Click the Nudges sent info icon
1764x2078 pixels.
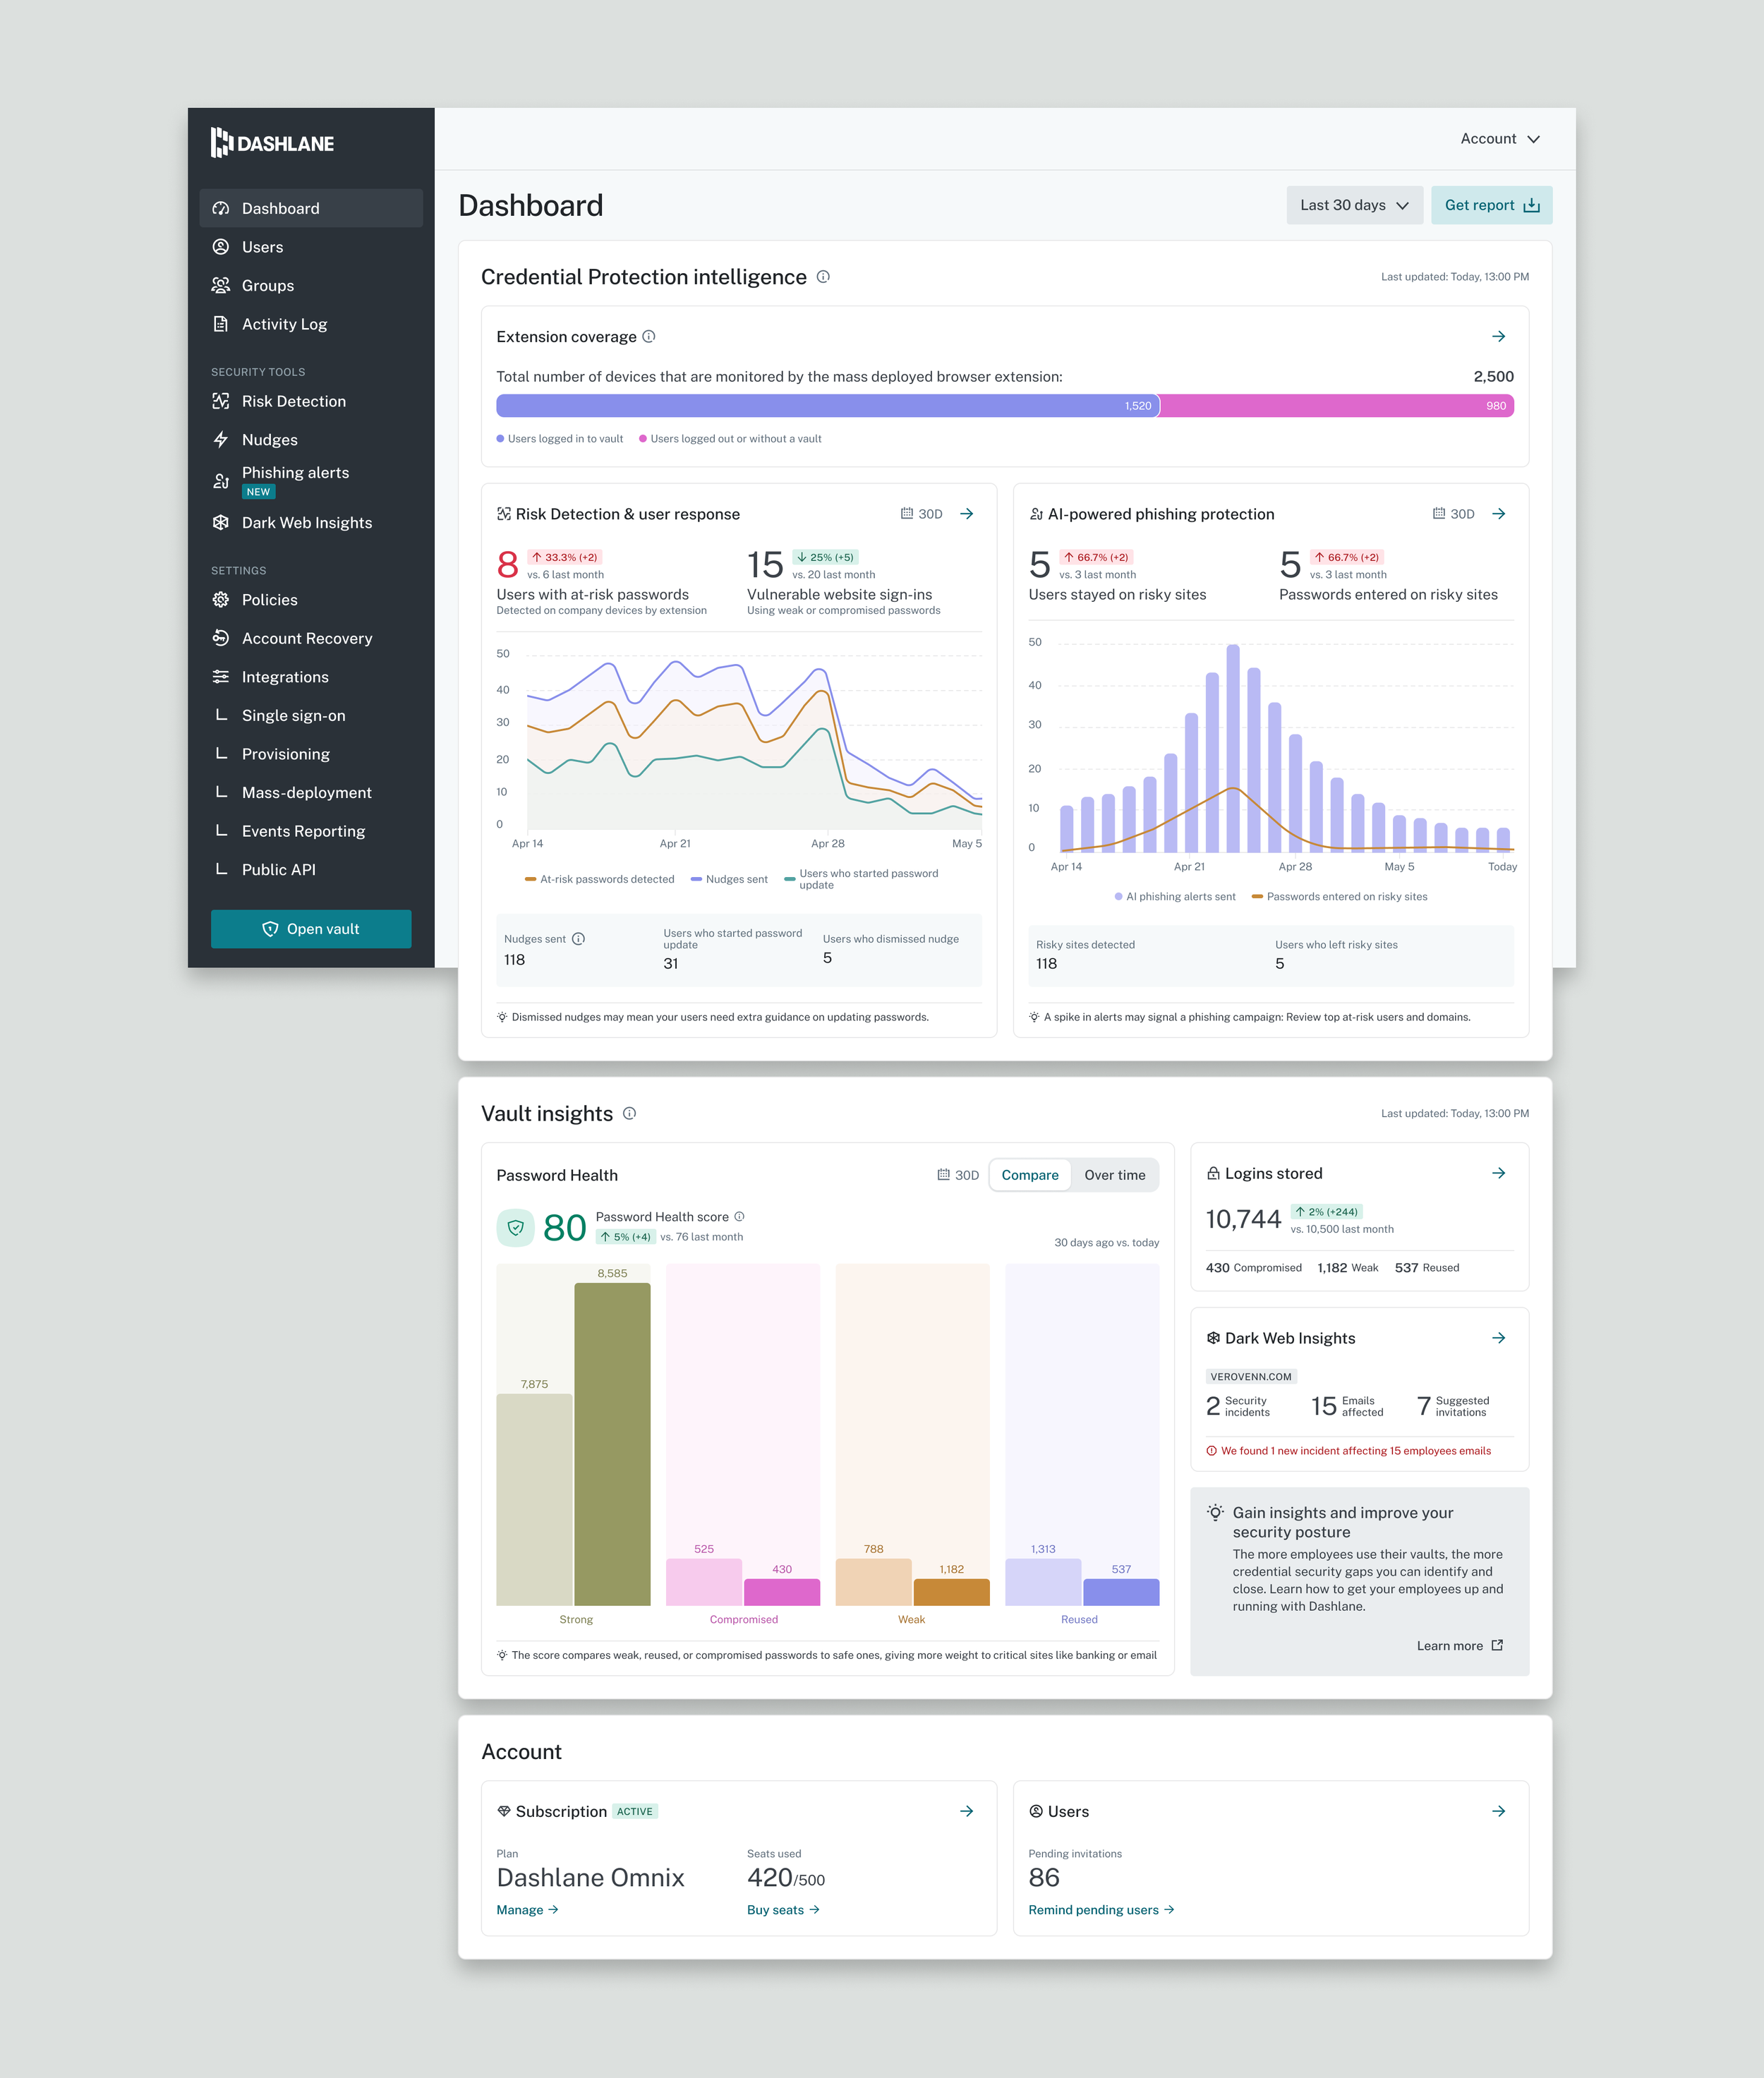pyautogui.click(x=579, y=939)
